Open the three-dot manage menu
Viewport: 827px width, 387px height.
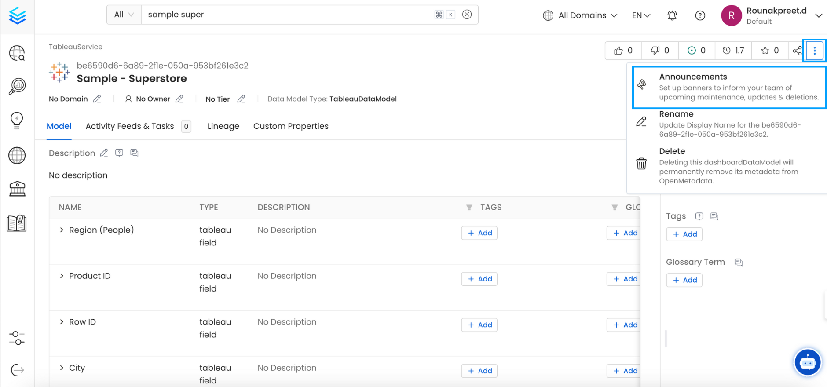[x=815, y=51]
